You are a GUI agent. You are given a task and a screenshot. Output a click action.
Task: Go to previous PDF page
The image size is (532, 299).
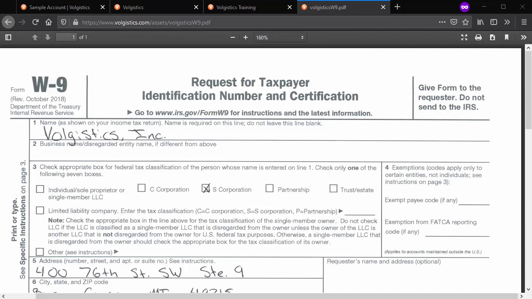click(35, 37)
